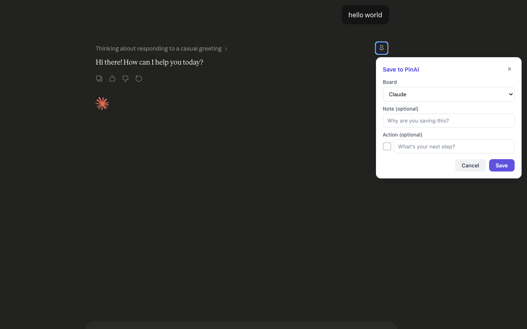Viewport: 527px width, 329px height.
Task: Click the 'Thinking about responding to a casual greeting' text
Action: (159, 49)
